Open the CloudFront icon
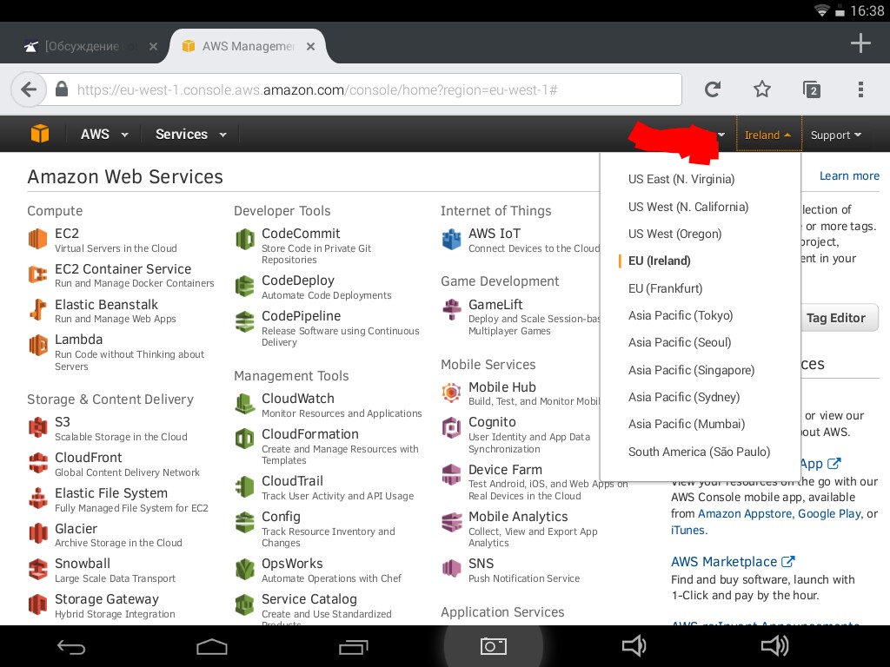 (x=37, y=463)
